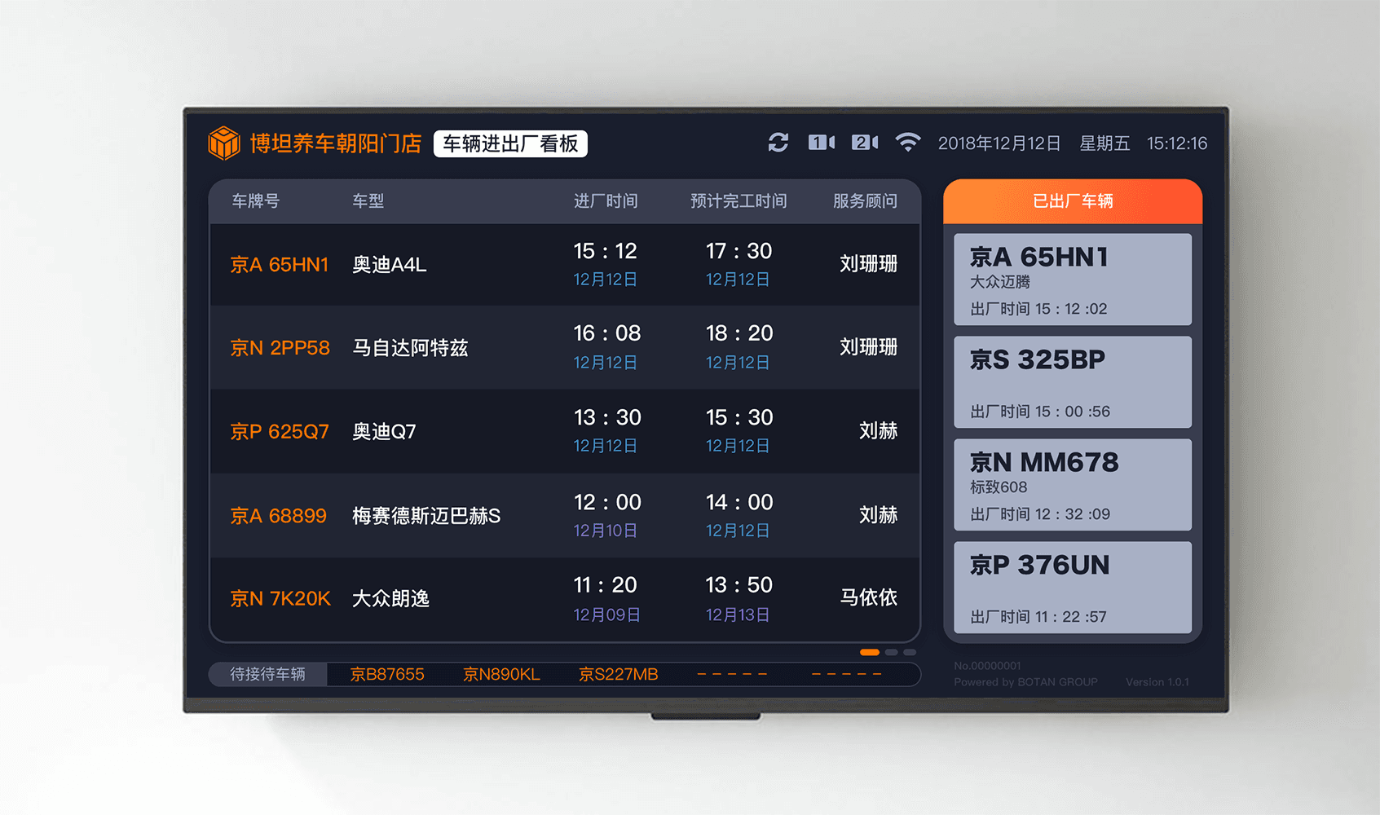Click the 车型 column header

pos(368,200)
